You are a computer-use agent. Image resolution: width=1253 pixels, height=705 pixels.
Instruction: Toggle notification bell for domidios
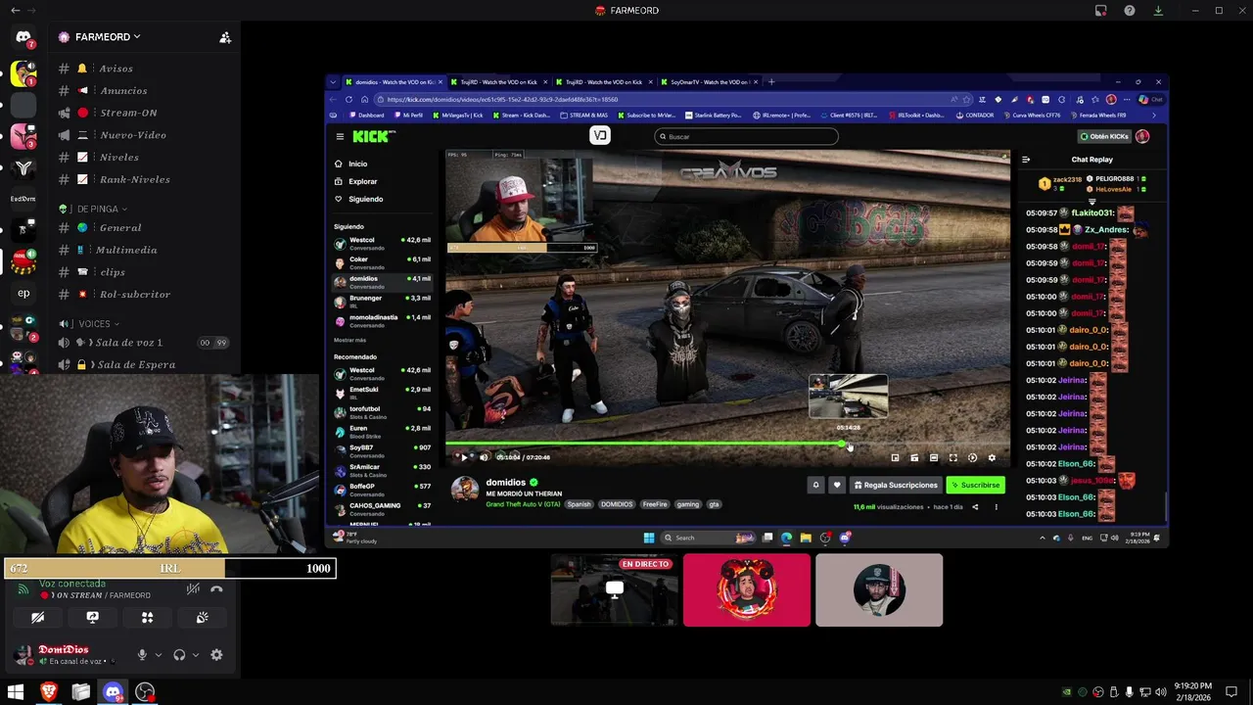tap(815, 485)
